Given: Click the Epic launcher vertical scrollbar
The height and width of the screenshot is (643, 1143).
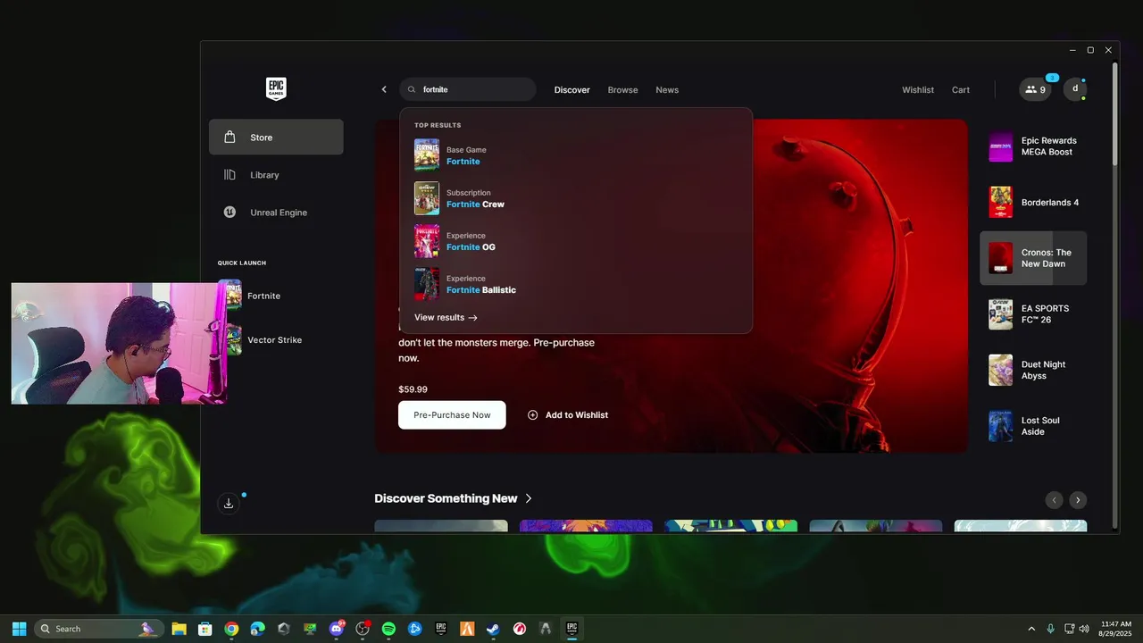Looking at the screenshot, I should coord(1115,113).
